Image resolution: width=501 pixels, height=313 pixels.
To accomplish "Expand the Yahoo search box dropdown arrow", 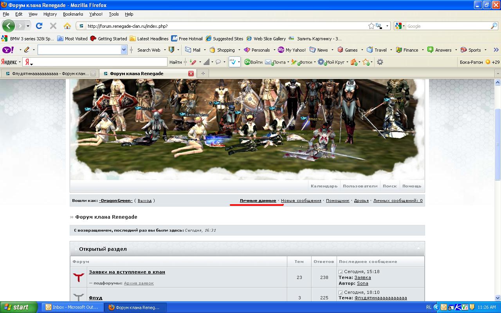I will point(124,50).
